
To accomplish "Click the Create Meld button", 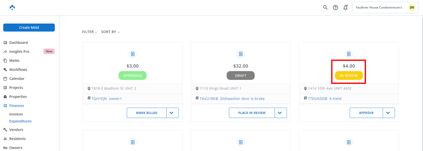I will [x=29, y=28].
